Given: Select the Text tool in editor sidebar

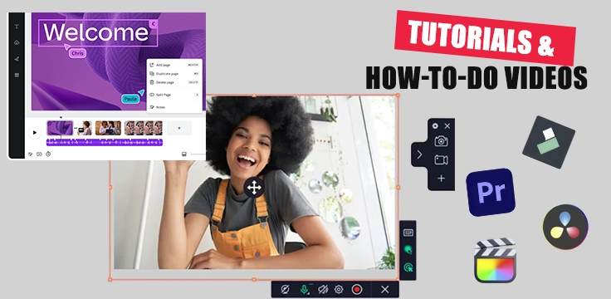Looking at the screenshot, I should 17,27.
